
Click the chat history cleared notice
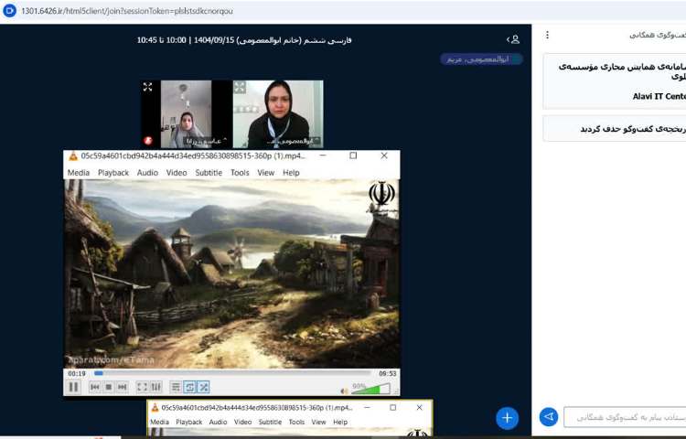tap(615, 129)
